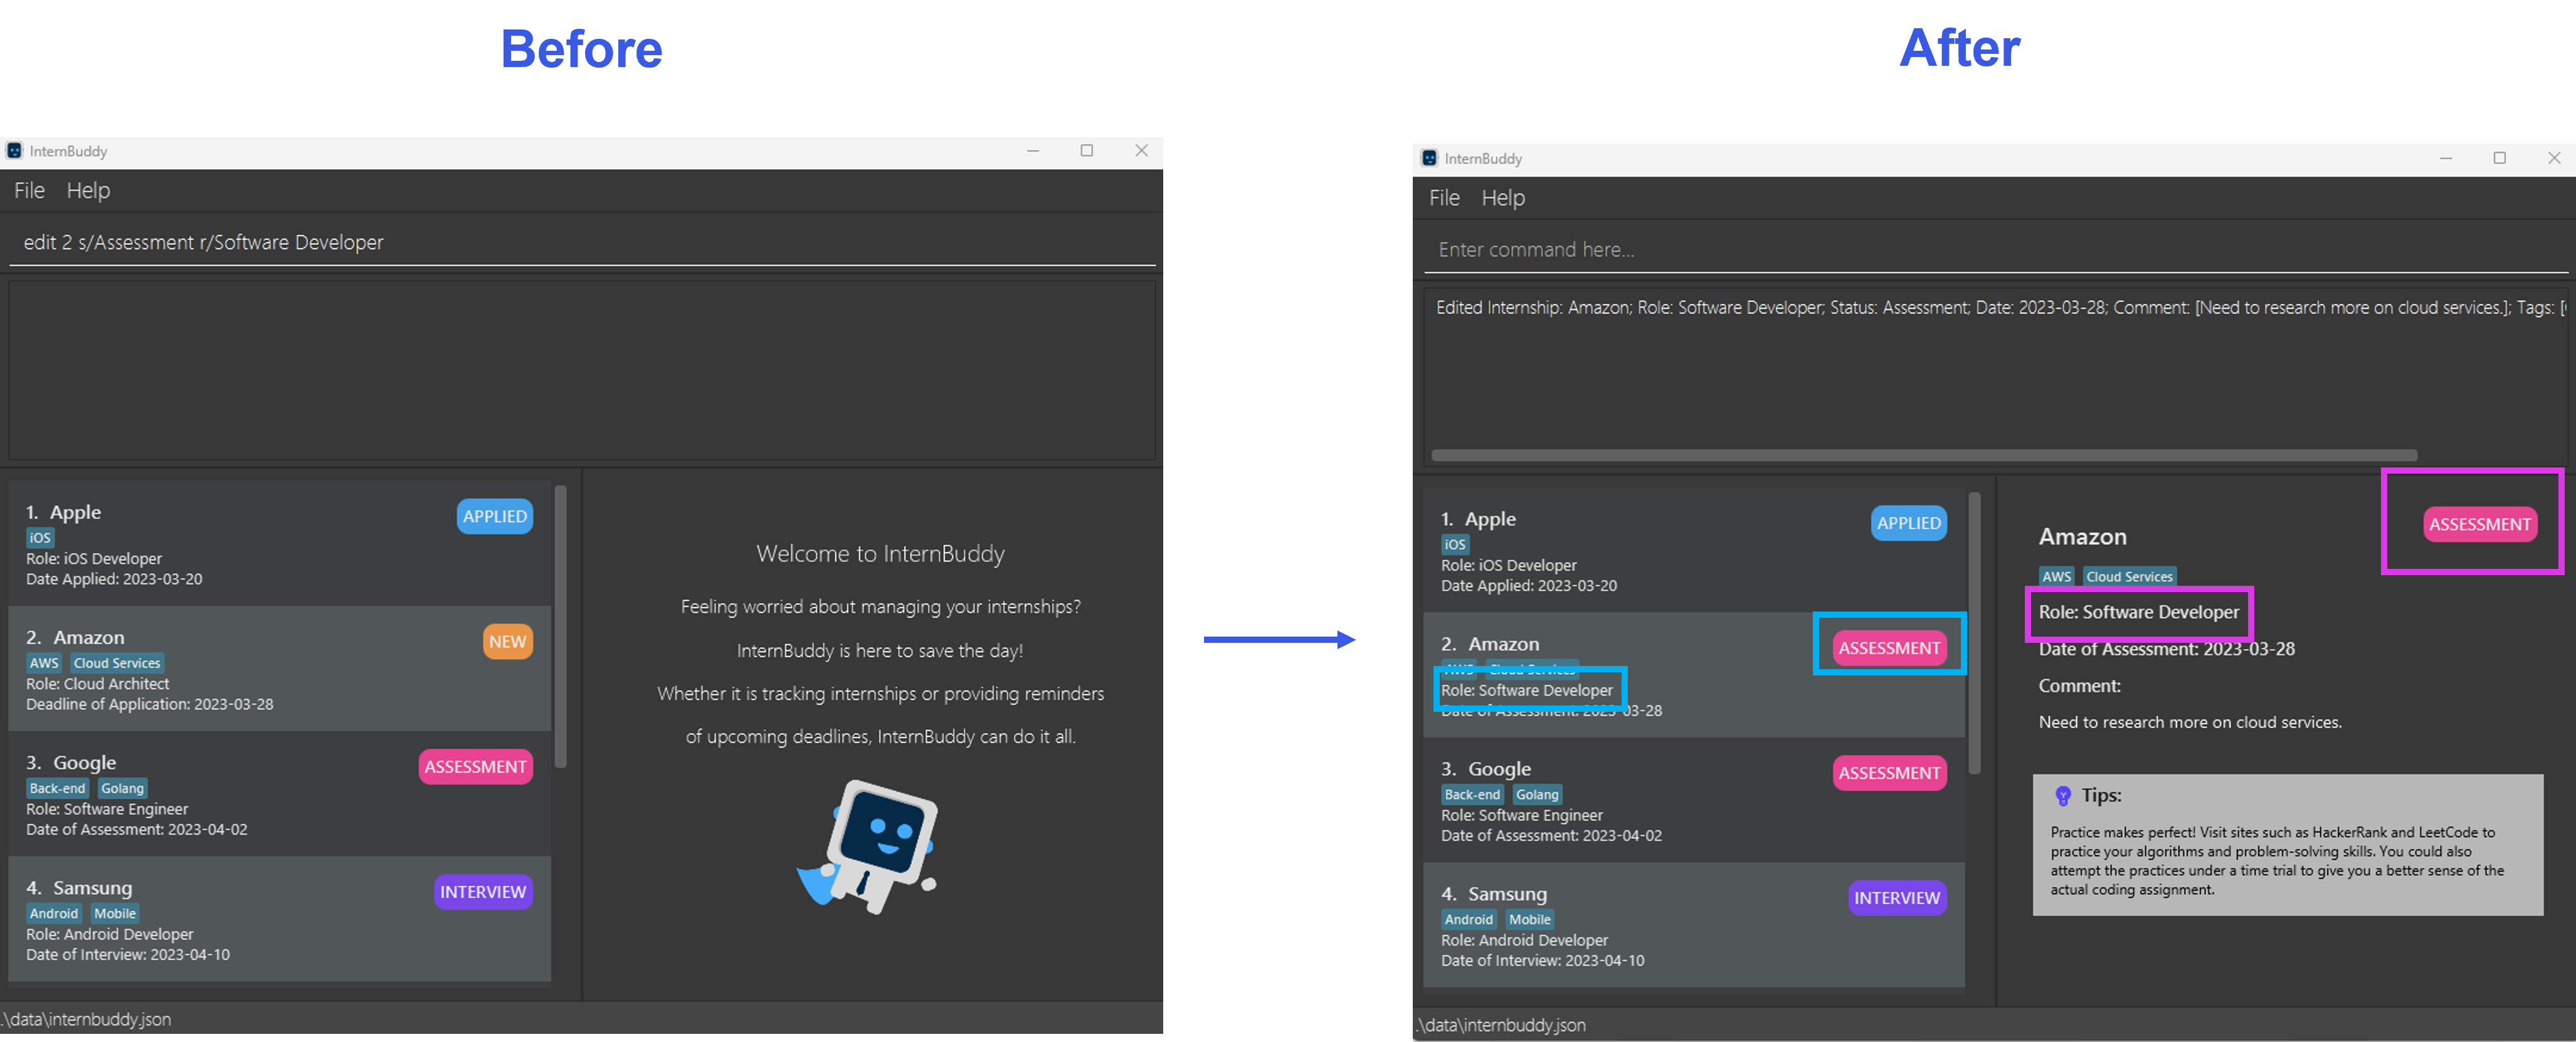Click ASSESSMENT badge in Amazon detail panel
2576x1042 pixels.
click(2479, 524)
